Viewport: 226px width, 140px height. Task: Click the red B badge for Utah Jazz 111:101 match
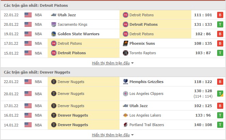pyautogui.click(x=220, y=15)
